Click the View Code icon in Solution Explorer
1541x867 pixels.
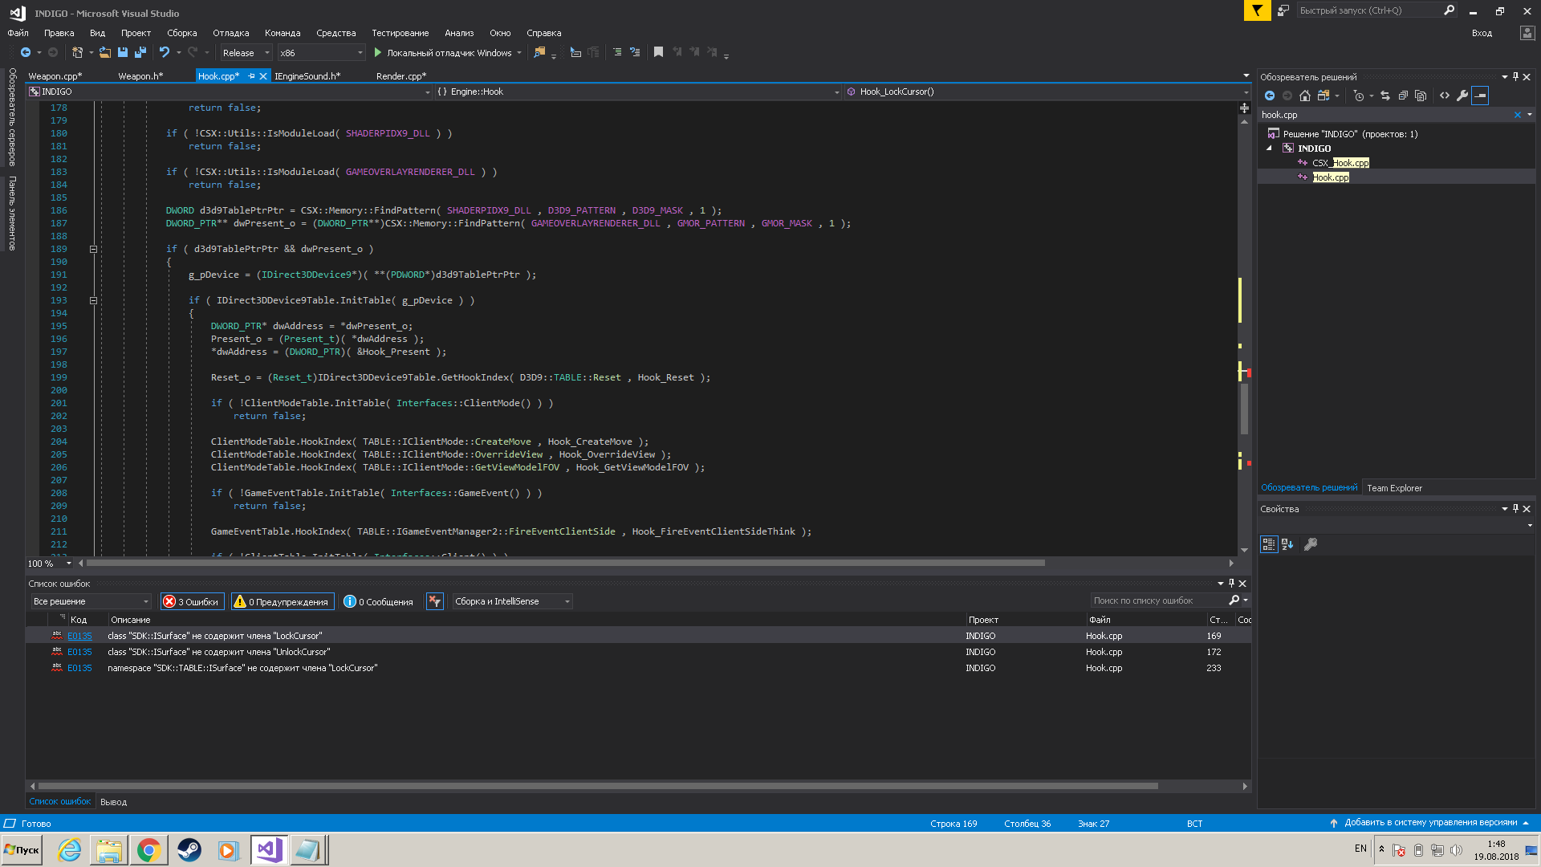(x=1445, y=96)
